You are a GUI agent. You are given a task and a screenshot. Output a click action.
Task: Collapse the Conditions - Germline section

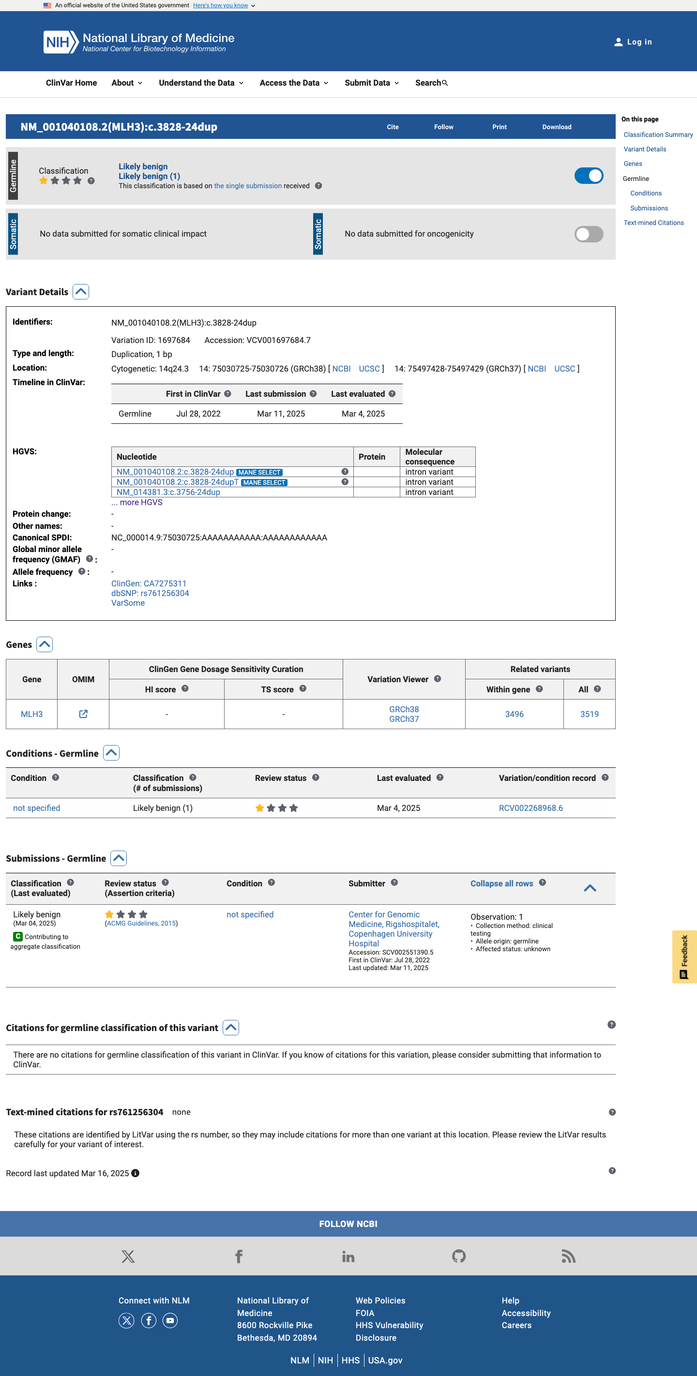(111, 753)
